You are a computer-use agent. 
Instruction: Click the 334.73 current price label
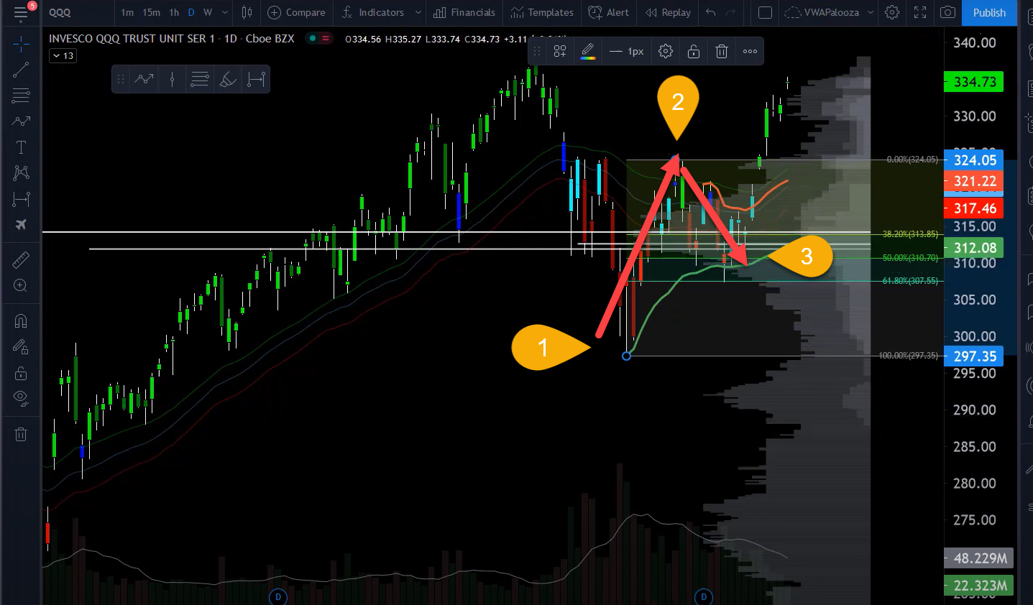973,82
